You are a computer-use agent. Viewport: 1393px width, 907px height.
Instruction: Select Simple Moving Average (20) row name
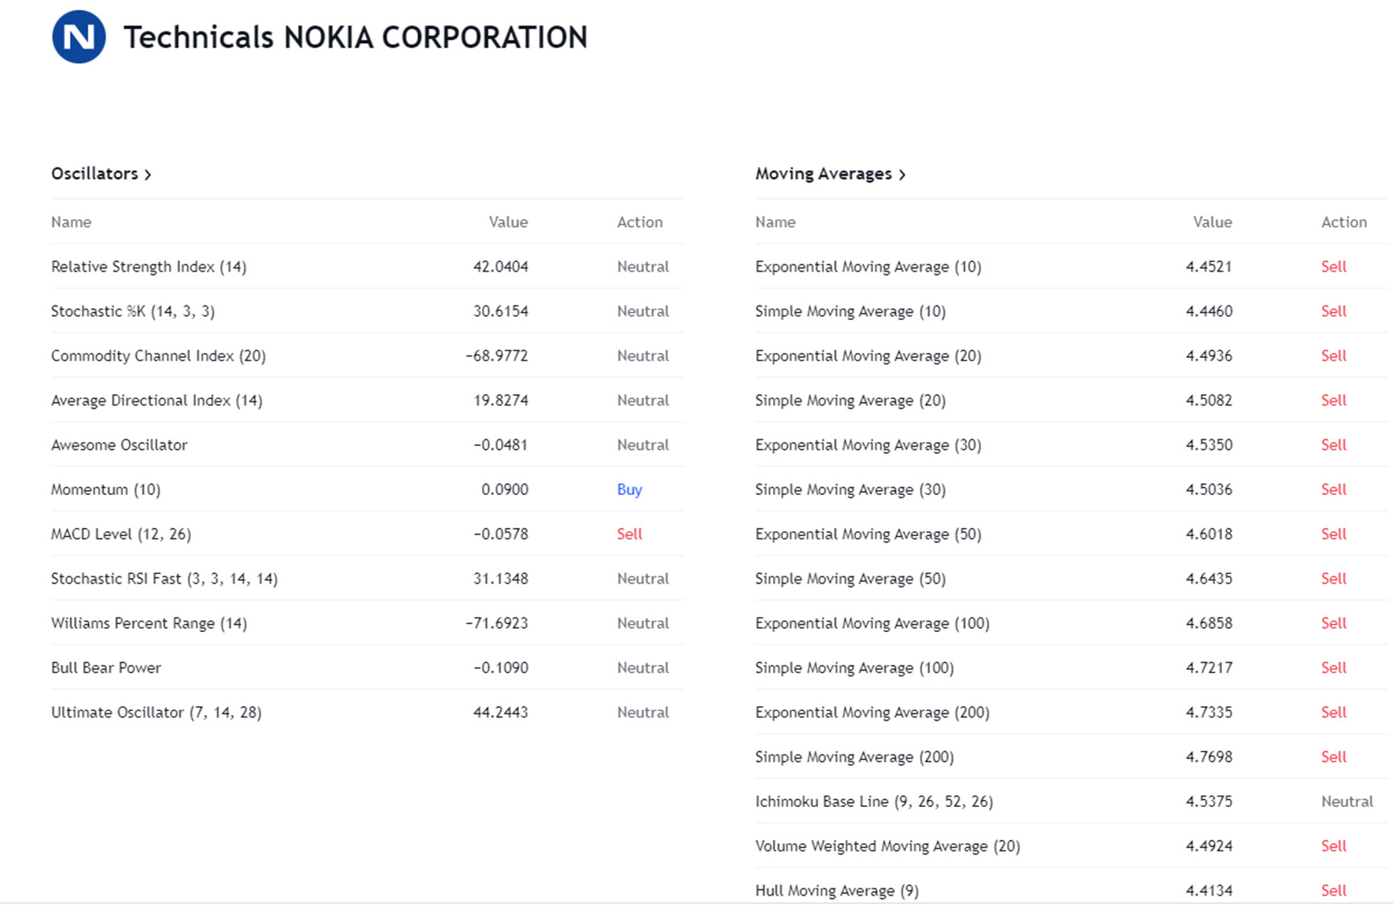pyautogui.click(x=850, y=400)
